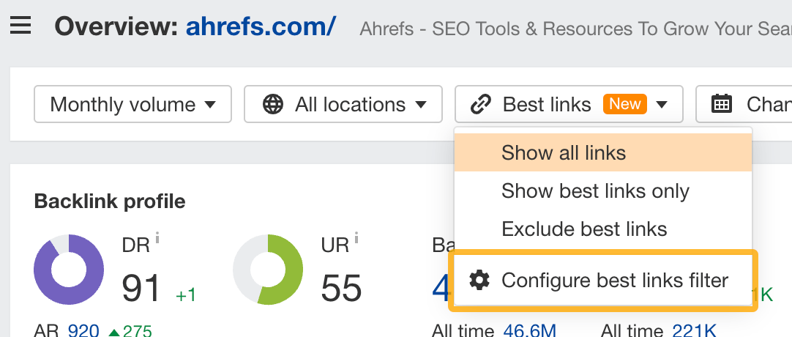Open the ahrefs.com/ link in the title
Screen dimensions: 792x337
click(x=261, y=27)
